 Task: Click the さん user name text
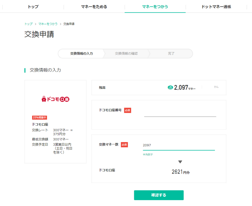pyautogui.click(x=216, y=87)
